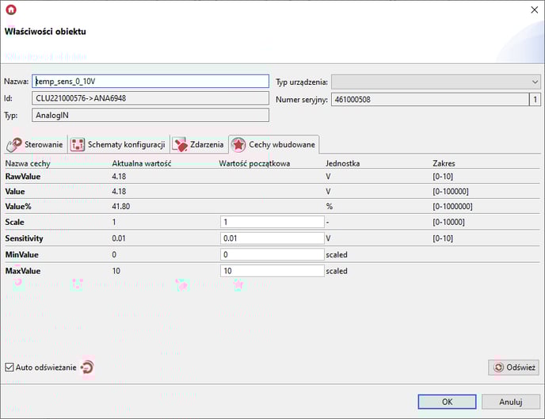Click the Zdarzenia tab icon
The height and width of the screenshot is (419, 545).
180,144
